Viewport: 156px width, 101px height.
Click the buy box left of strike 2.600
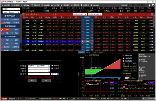pyautogui.click(x=83, y=29)
